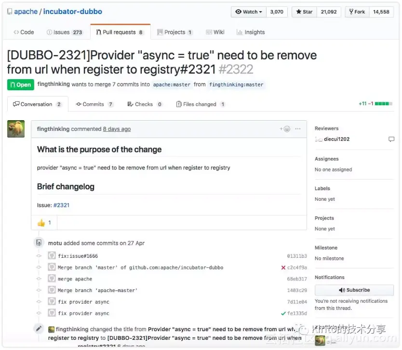
Task: Switch to the Pull requests tab
Action: tap(120, 32)
